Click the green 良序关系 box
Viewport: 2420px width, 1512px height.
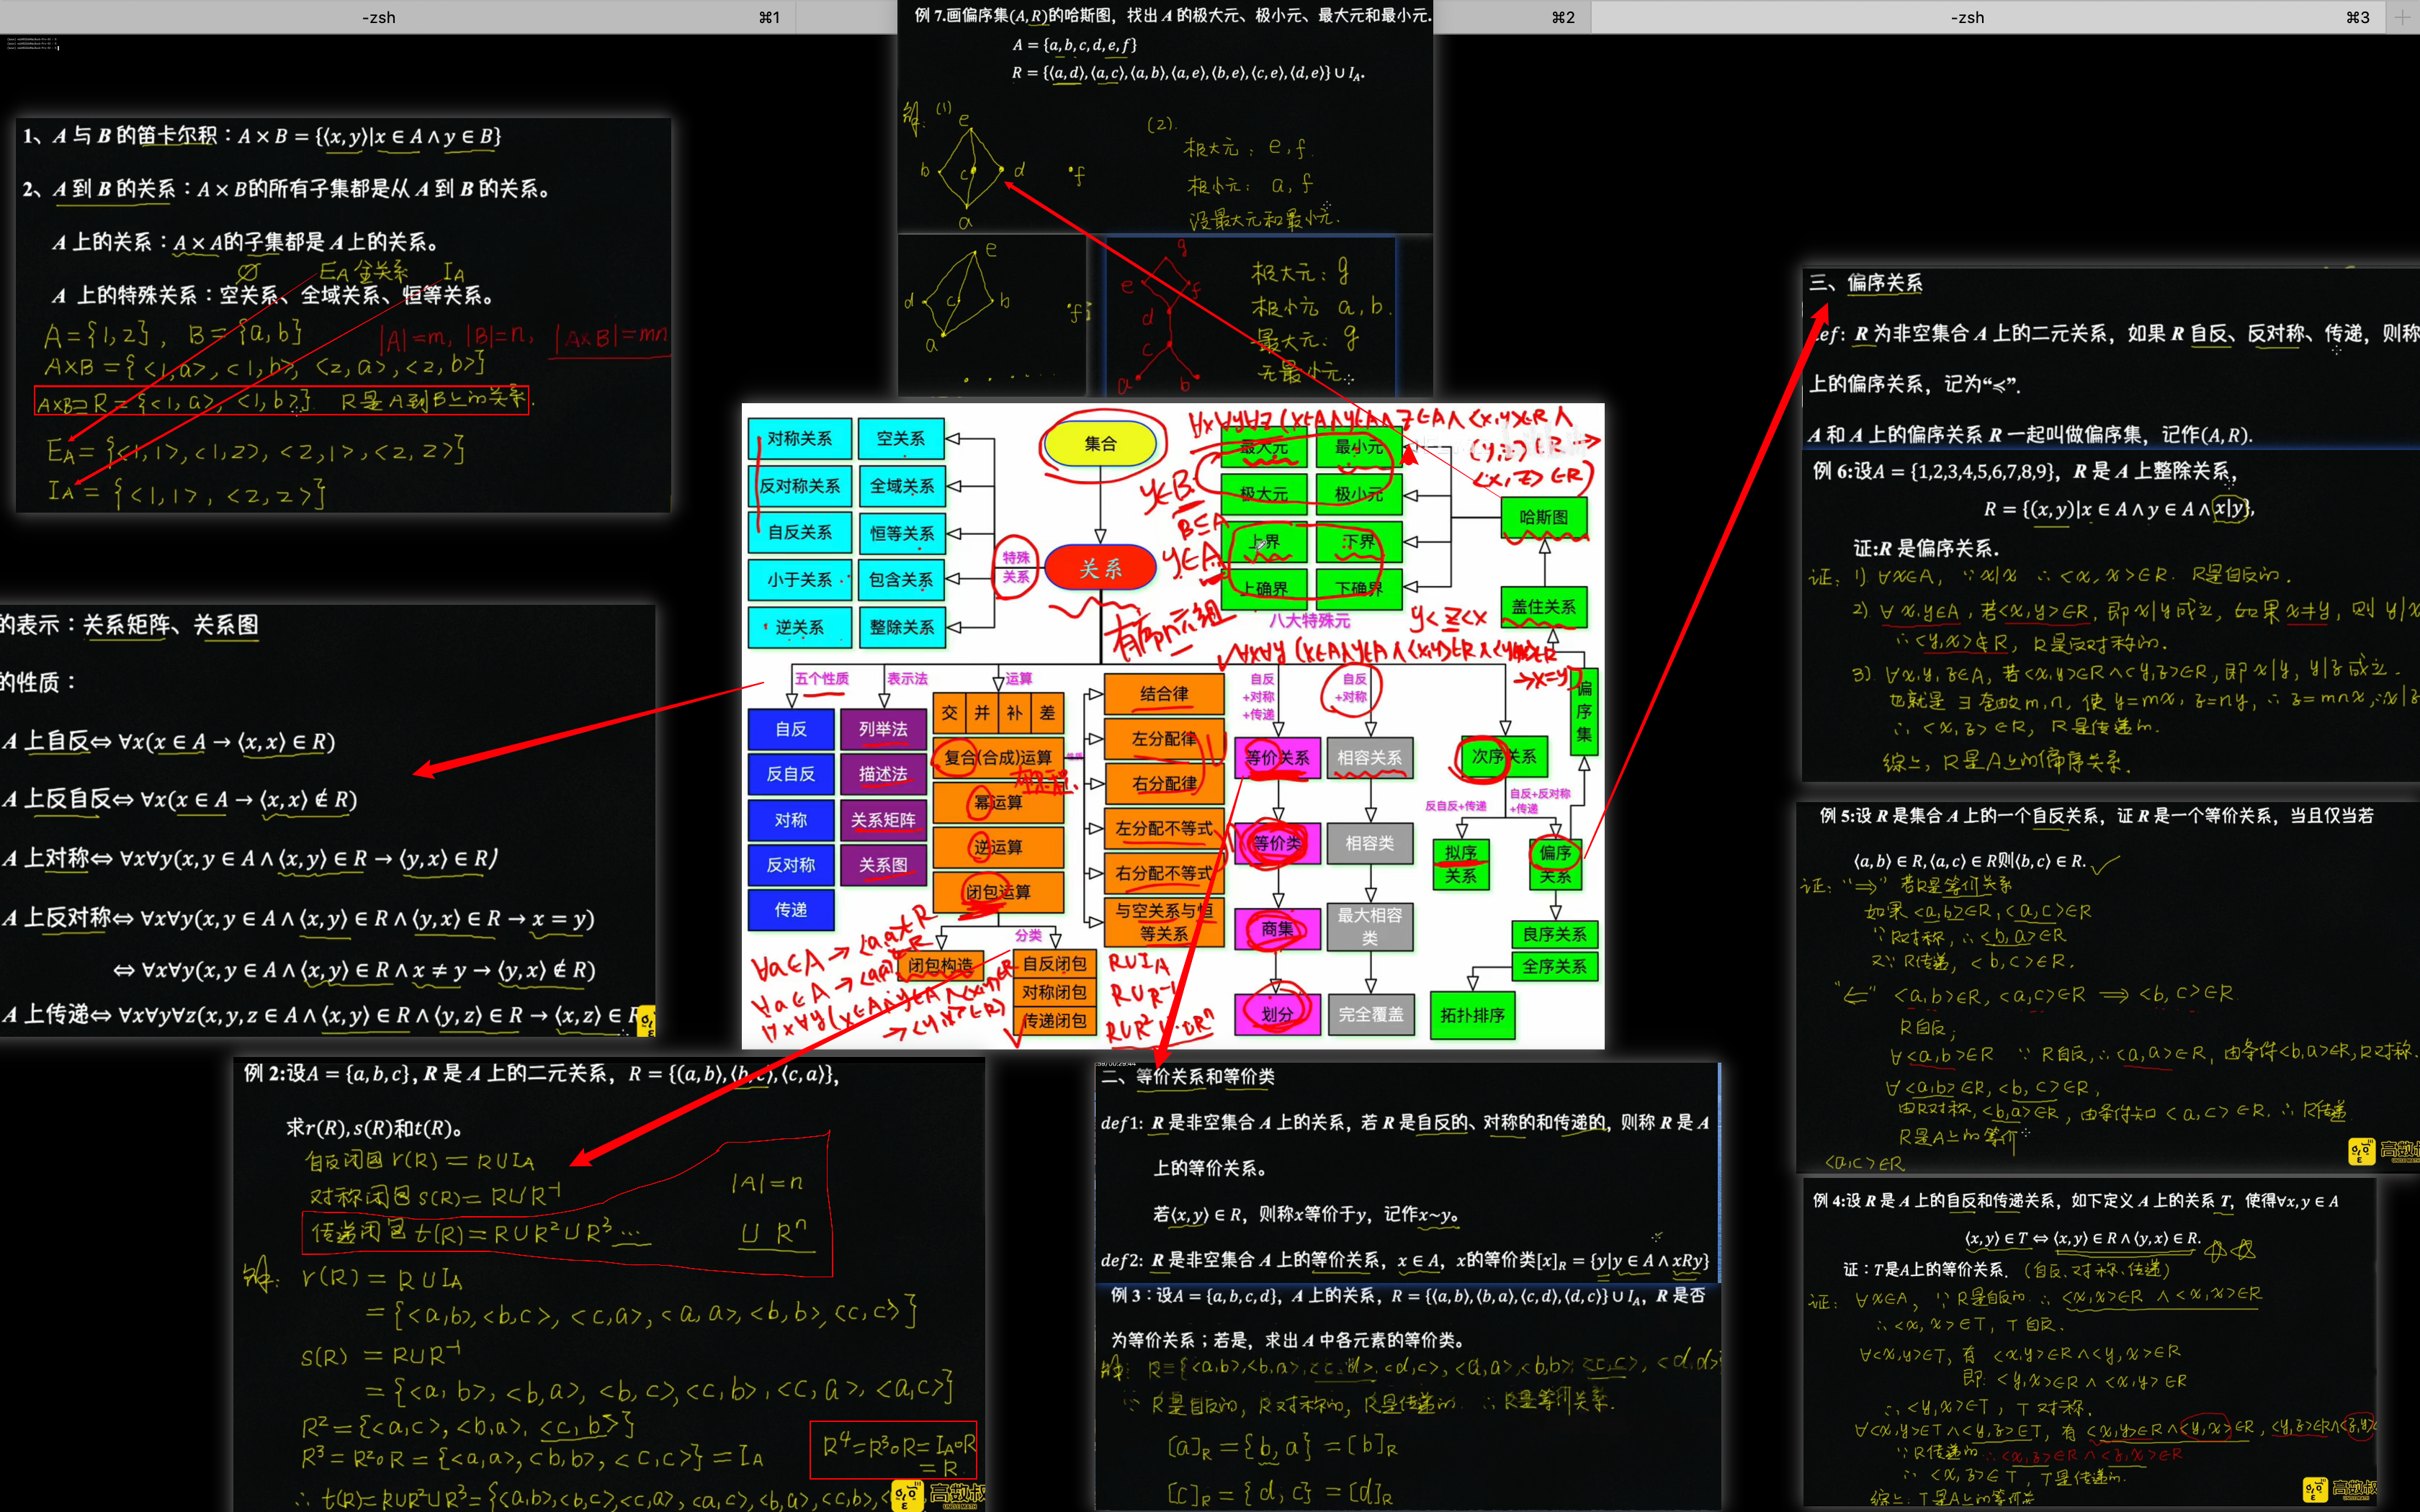1554,934
